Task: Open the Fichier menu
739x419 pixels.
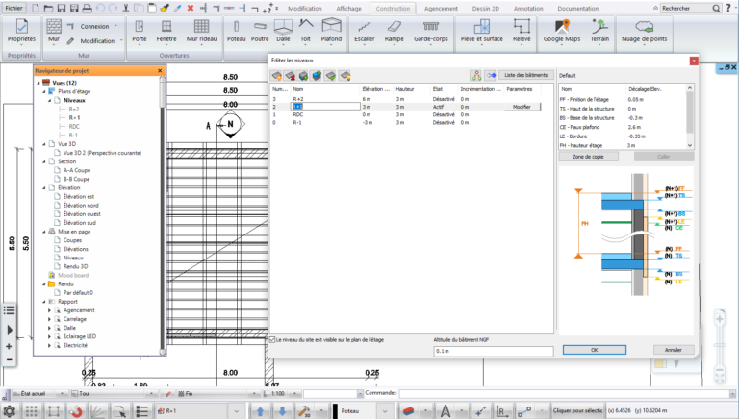Action: click(x=14, y=8)
